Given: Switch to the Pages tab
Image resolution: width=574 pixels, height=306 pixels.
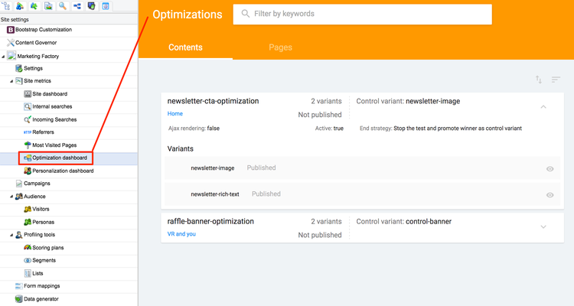Looking at the screenshot, I should [280, 47].
